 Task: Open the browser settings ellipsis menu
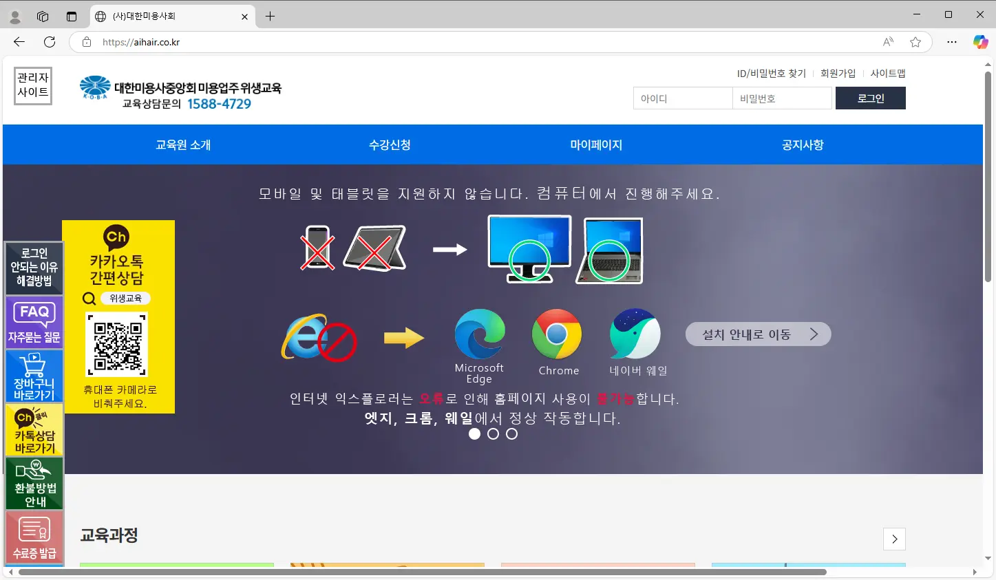pyautogui.click(x=952, y=42)
